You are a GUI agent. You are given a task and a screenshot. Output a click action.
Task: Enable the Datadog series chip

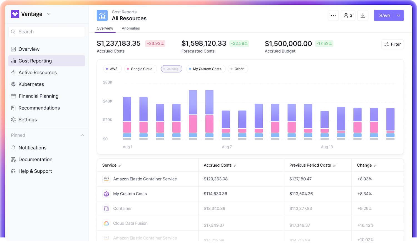pos(172,69)
